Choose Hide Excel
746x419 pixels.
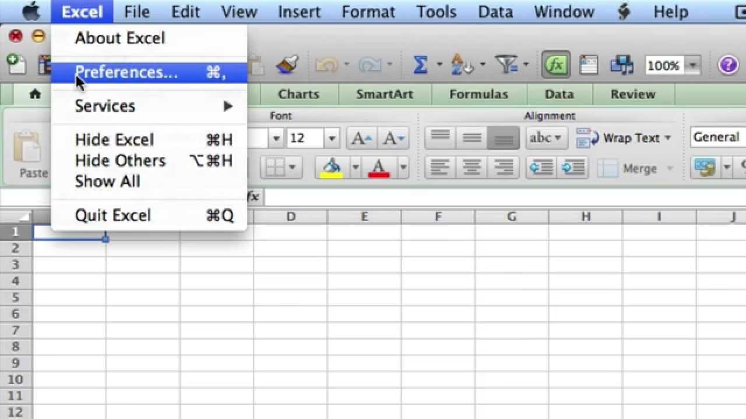click(x=149, y=140)
